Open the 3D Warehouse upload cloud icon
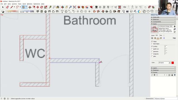The width and height of the screenshot is (178, 100). [131, 11]
